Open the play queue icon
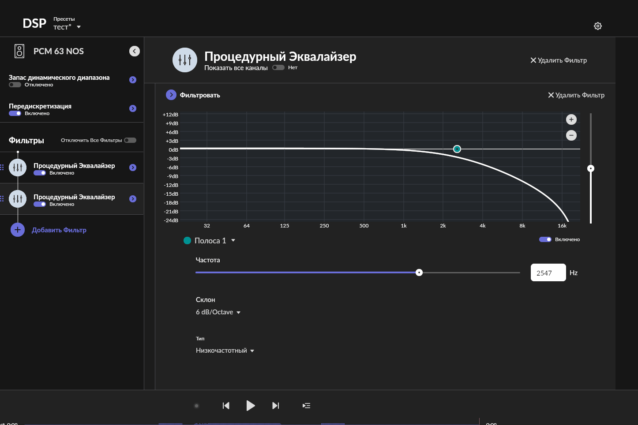 [x=306, y=406]
